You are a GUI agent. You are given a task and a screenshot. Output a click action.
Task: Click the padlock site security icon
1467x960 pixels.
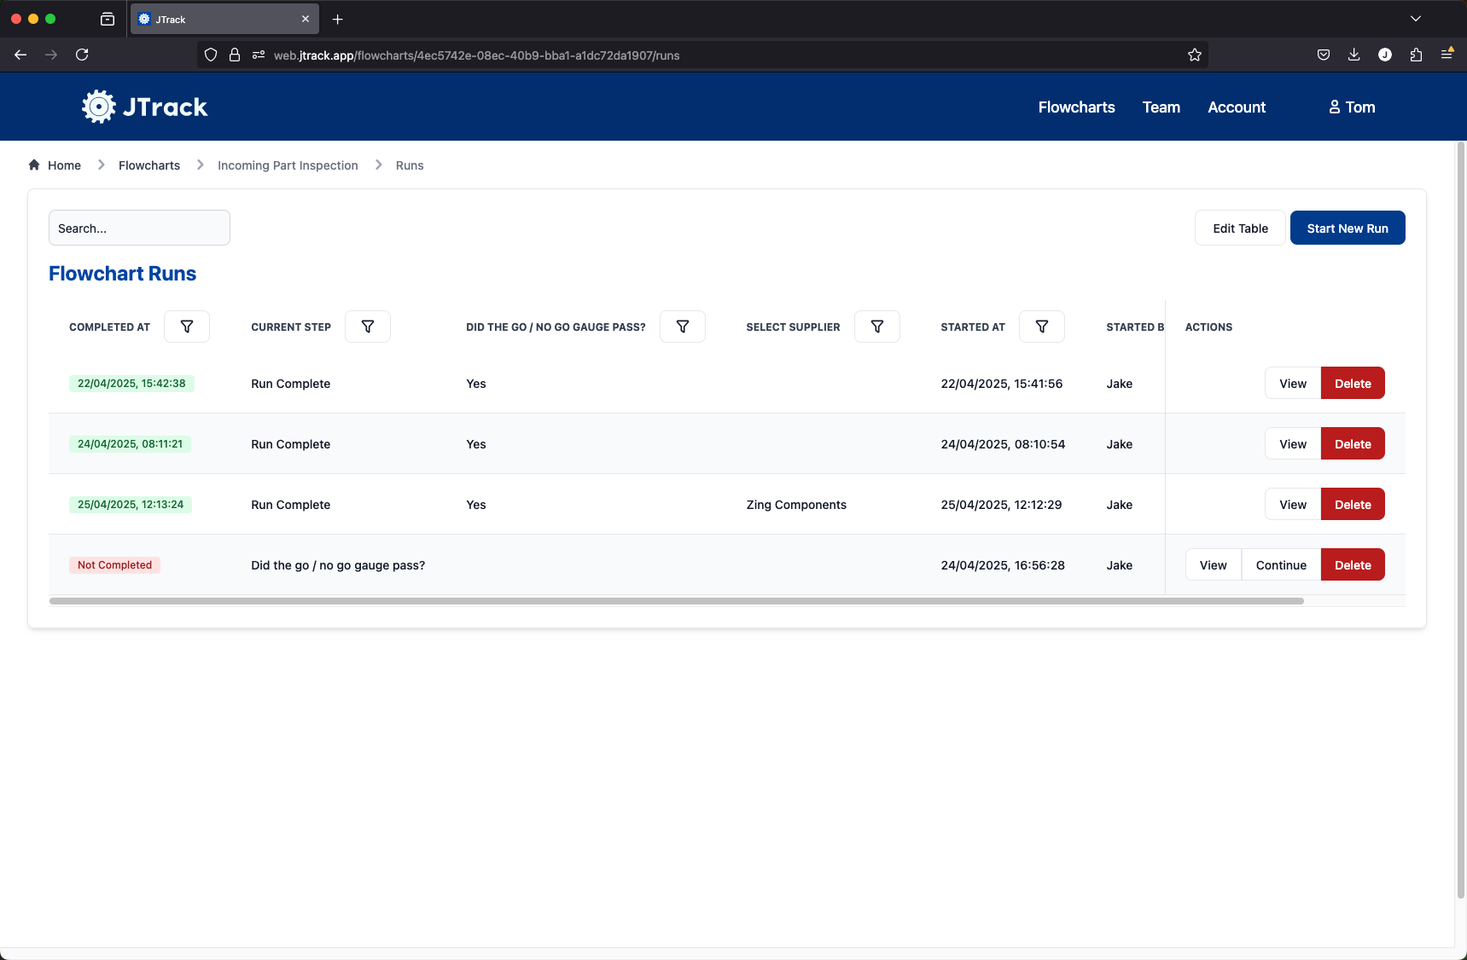coord(235,55)
